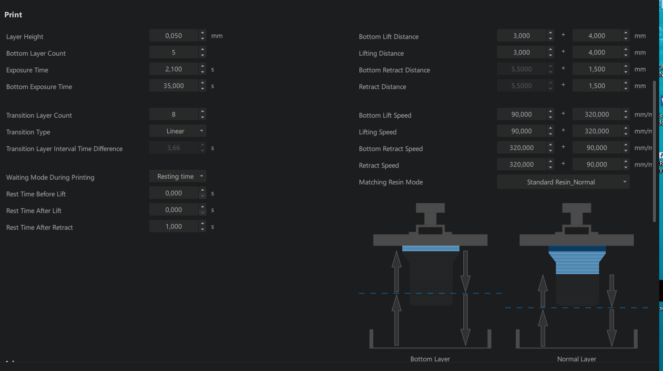Click the Layer Height input field

pos(173,36)
